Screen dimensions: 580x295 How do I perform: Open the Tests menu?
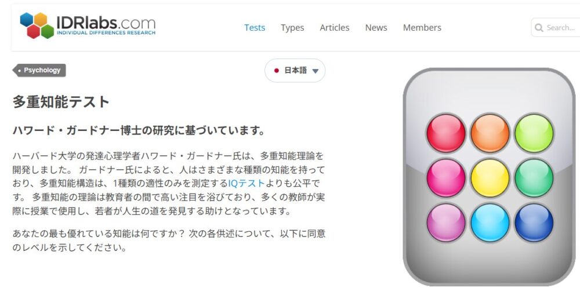(255, 28)
